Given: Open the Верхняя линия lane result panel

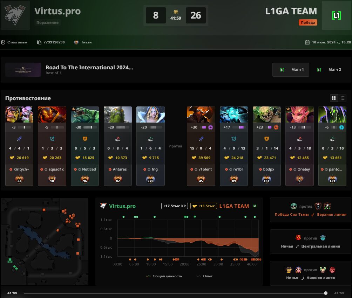Looking at the screenshot, I should click(311, 210).
